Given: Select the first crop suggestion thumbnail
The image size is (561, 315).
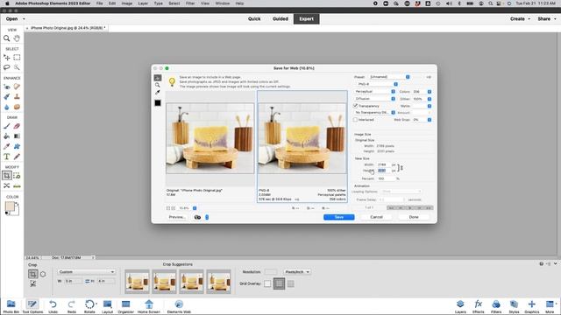Looking at the screenshot, I should pos(137,282).
